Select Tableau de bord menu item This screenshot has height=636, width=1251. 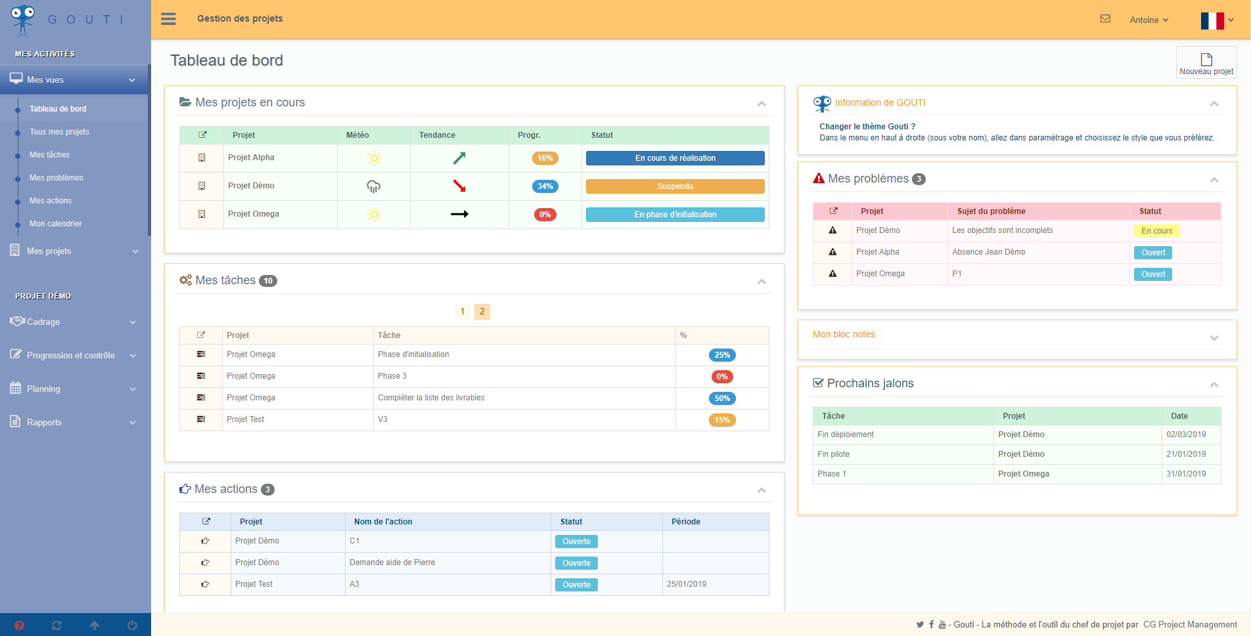tap(58, 109)
